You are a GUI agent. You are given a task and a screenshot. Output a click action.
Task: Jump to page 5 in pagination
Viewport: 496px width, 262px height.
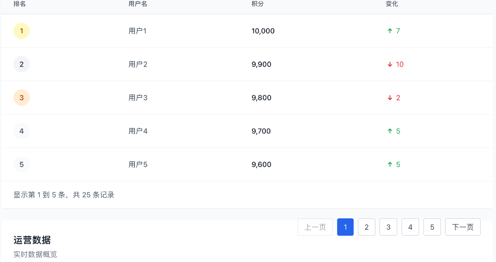click(x=432, y=227)
